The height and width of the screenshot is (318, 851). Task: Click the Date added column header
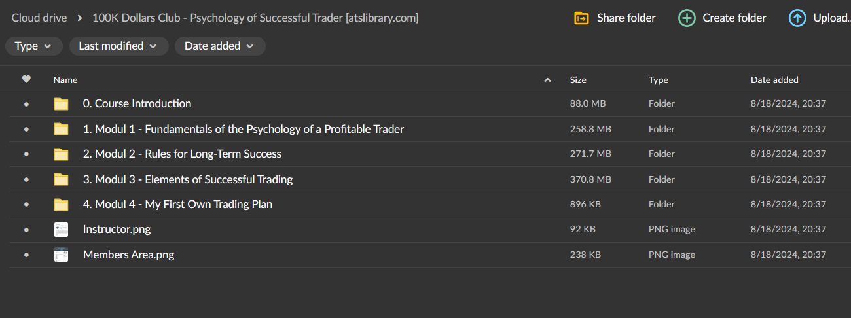click(x=774, y=80)
